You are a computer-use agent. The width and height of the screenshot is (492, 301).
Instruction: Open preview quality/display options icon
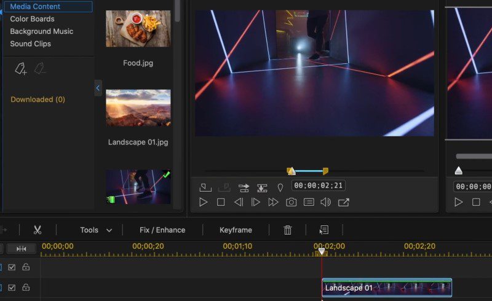click(x=309, y=202)
